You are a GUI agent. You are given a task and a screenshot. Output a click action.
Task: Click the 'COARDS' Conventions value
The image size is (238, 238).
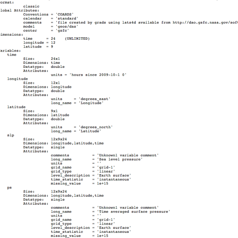pyautogui.click(x=65, y=14)
